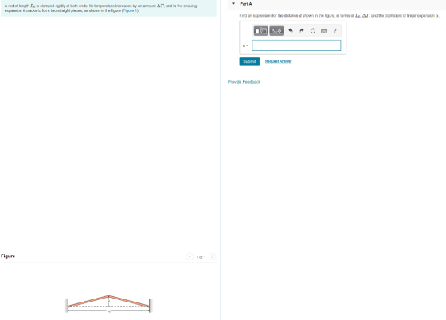Undo last edit in answer toolbar
The height and width of the screenshot is (320, 446).
click(291, 31)
